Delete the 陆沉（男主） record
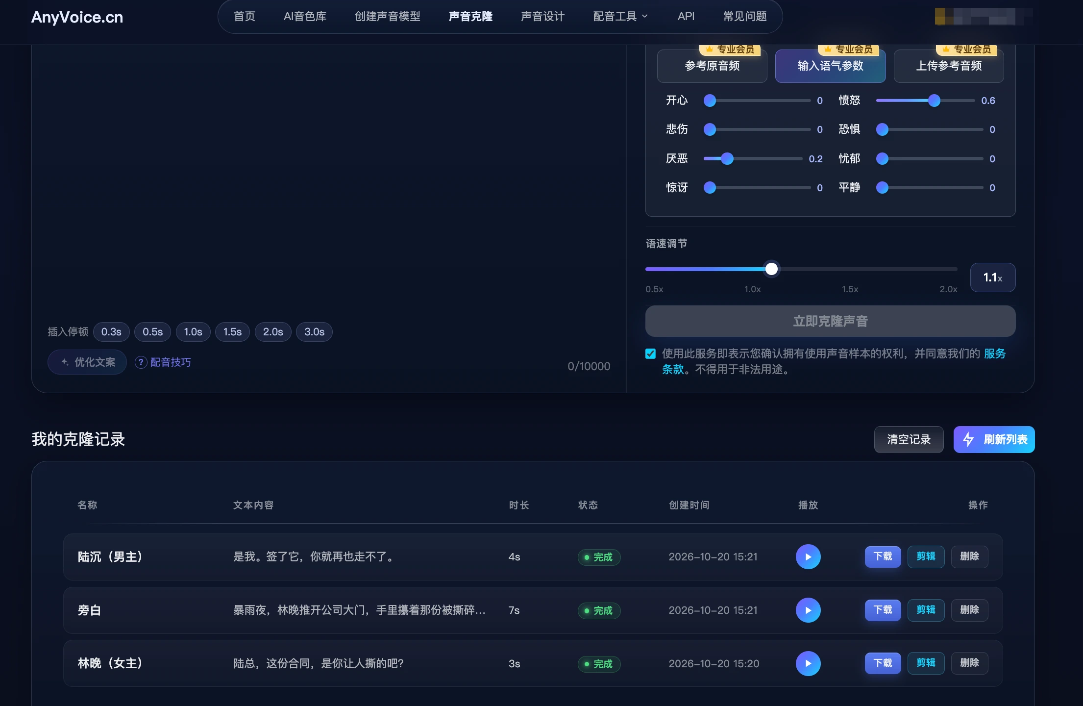The image size is (1083, 706). pos(969,556)
